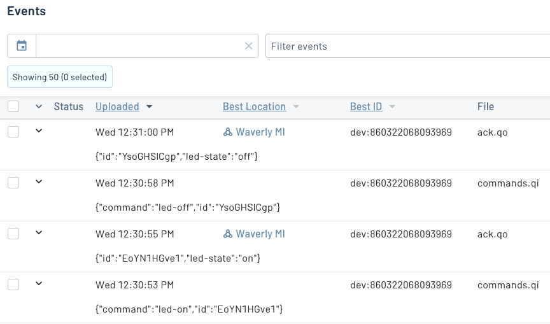Screen dimensions: 550x324
Task: Open Waverly MI link for 12:31:00 event
Action: pyautogui.click(x=260, y=132)
